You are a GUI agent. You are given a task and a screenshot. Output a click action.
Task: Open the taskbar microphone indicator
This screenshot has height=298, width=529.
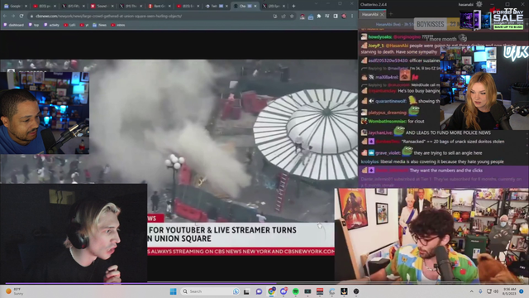[480, 291]
